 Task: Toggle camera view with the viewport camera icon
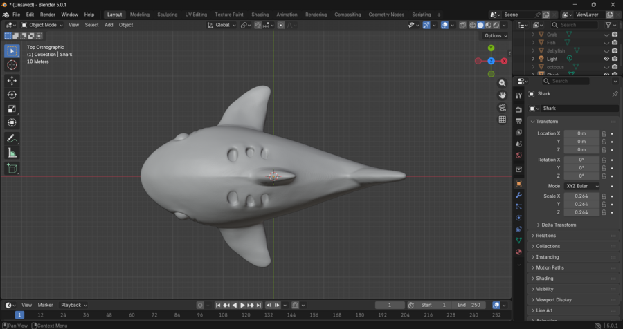coord(503,108)
